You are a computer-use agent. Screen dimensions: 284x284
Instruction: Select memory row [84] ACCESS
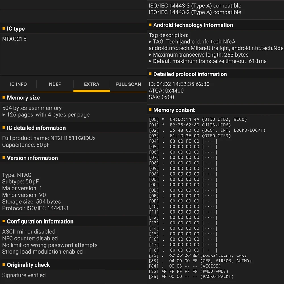[x=185, y=266]
